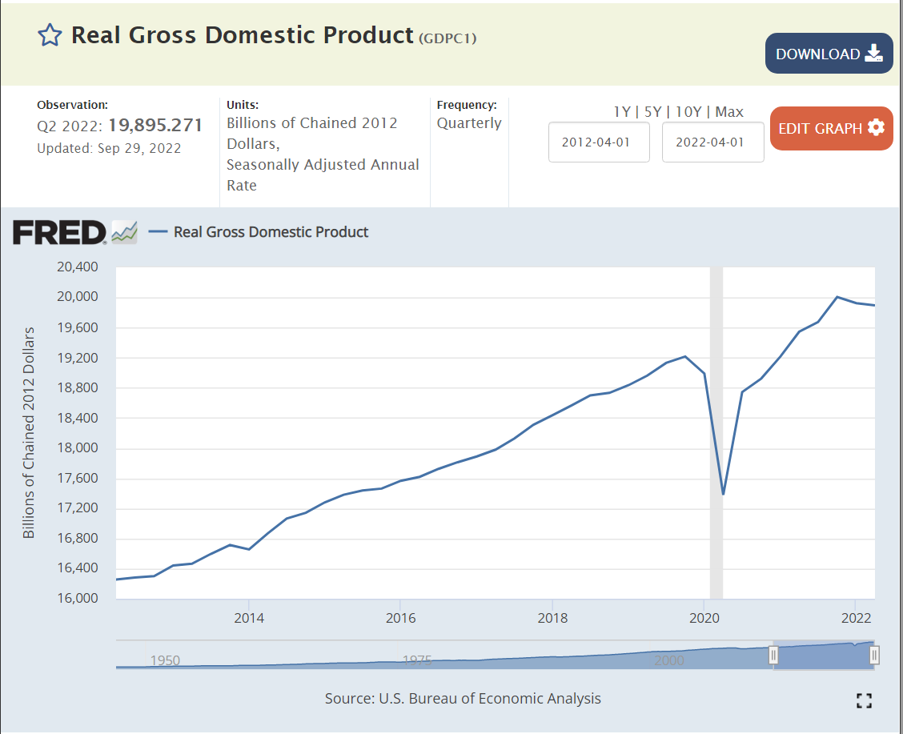
Task: Select the 1Y date range option
Action: tap(621, 112)
